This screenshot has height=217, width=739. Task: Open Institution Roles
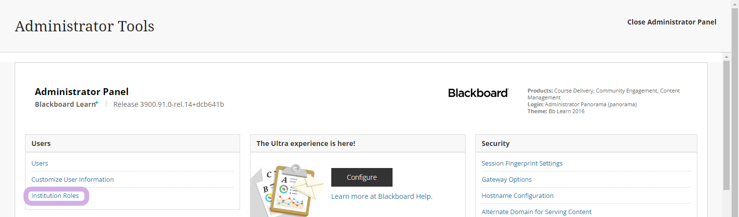click(x=55, y=196)
